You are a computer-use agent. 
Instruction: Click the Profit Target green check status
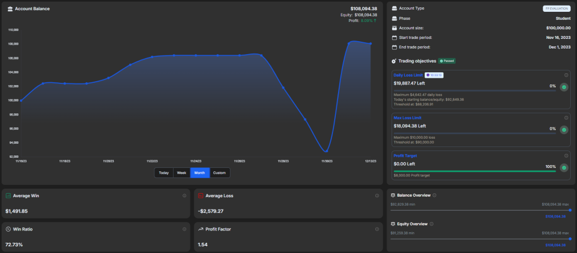563,167
